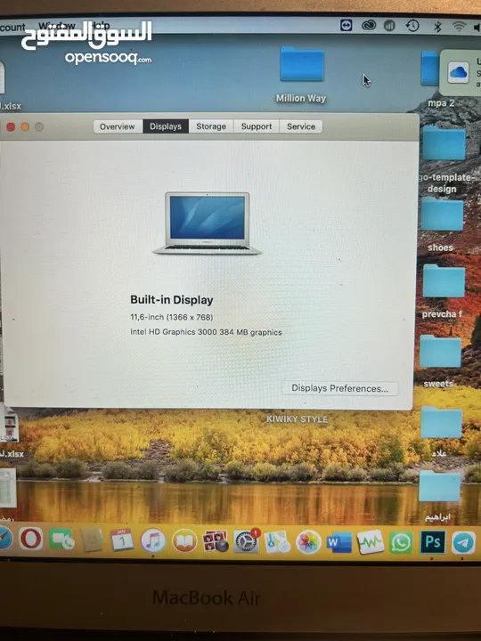The height and width of the screenshot is (641, 481).
Task: Open iBooks from the Dock
Action: point(184,541)
